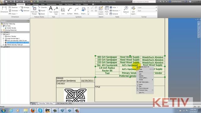The height and width of the screenshot is (113, 201).
Task: Select Vendor list.xlsx in browser tree
Action: [x=11, y=28]
